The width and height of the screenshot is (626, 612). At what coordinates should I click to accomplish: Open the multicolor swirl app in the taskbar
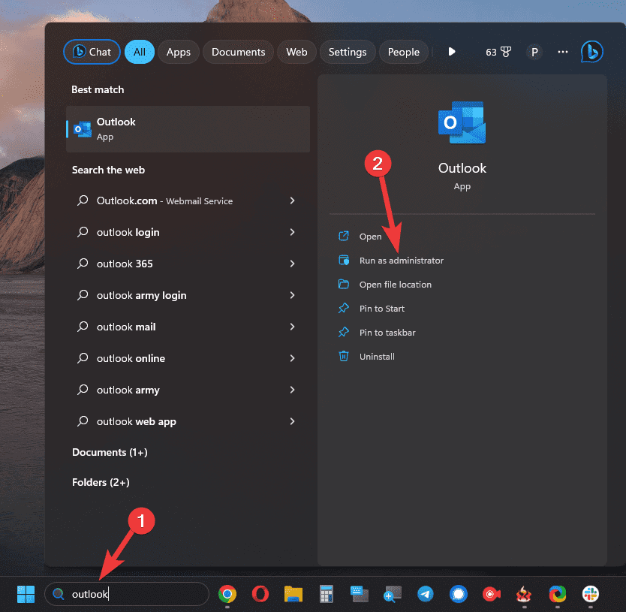558,594
